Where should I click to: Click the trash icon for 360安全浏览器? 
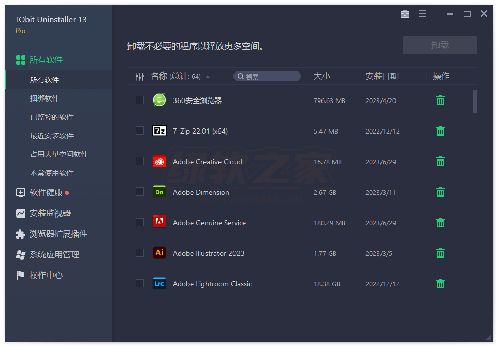pyautogui.click(x=441, y=100)
